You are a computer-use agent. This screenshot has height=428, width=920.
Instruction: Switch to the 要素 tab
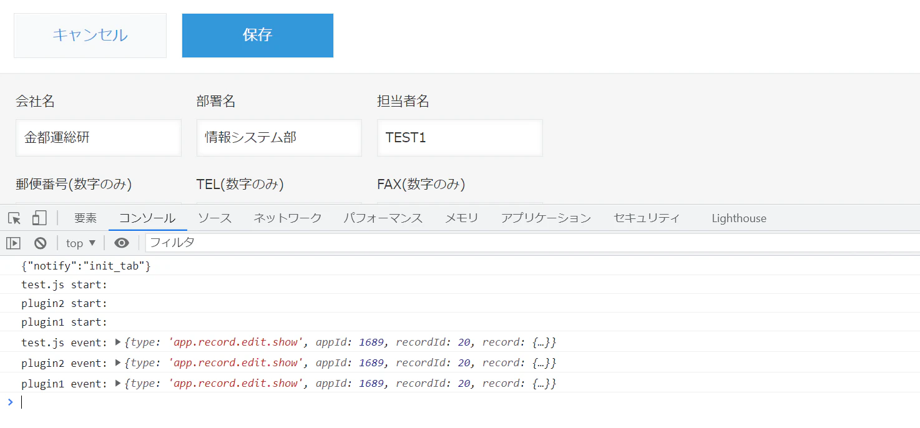pyautogui.click(x=86, y=218)
